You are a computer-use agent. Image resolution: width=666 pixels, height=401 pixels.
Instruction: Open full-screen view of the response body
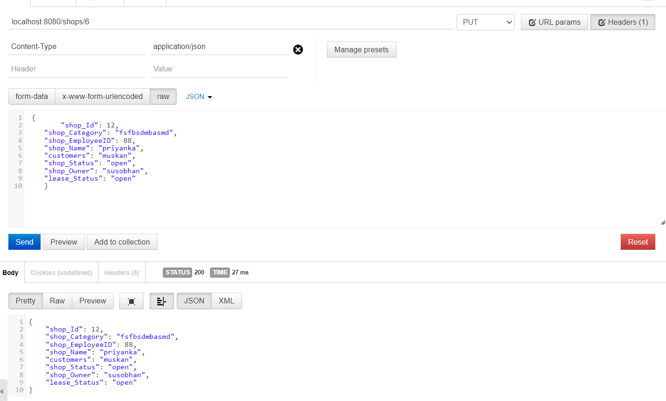131,301
